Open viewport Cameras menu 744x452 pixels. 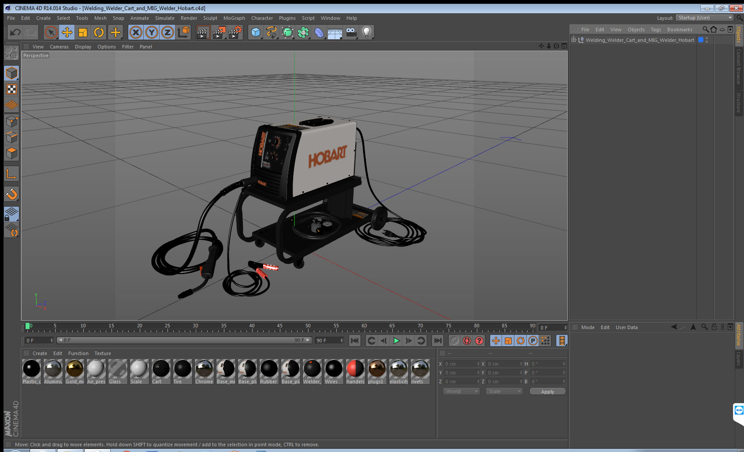click(x=59, y=47)
